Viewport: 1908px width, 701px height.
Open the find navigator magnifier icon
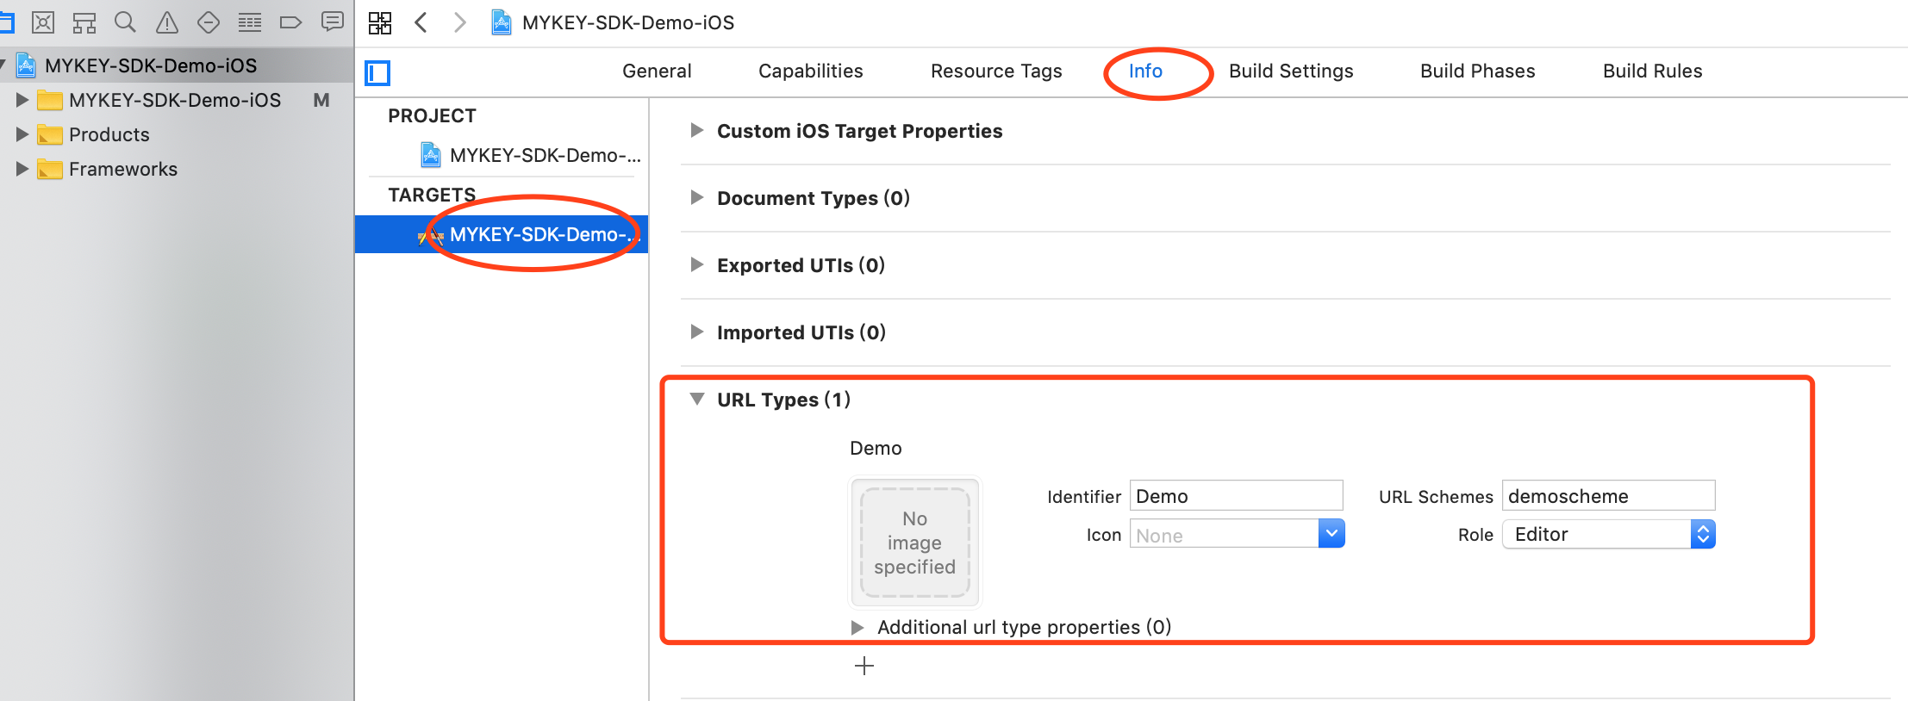coord(125,22)
